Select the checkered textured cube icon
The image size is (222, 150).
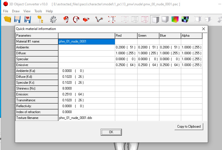(185, 19)
